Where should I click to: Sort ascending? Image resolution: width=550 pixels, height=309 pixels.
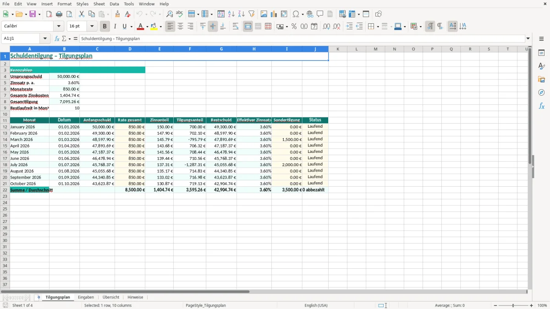click(x=231, y=14)
